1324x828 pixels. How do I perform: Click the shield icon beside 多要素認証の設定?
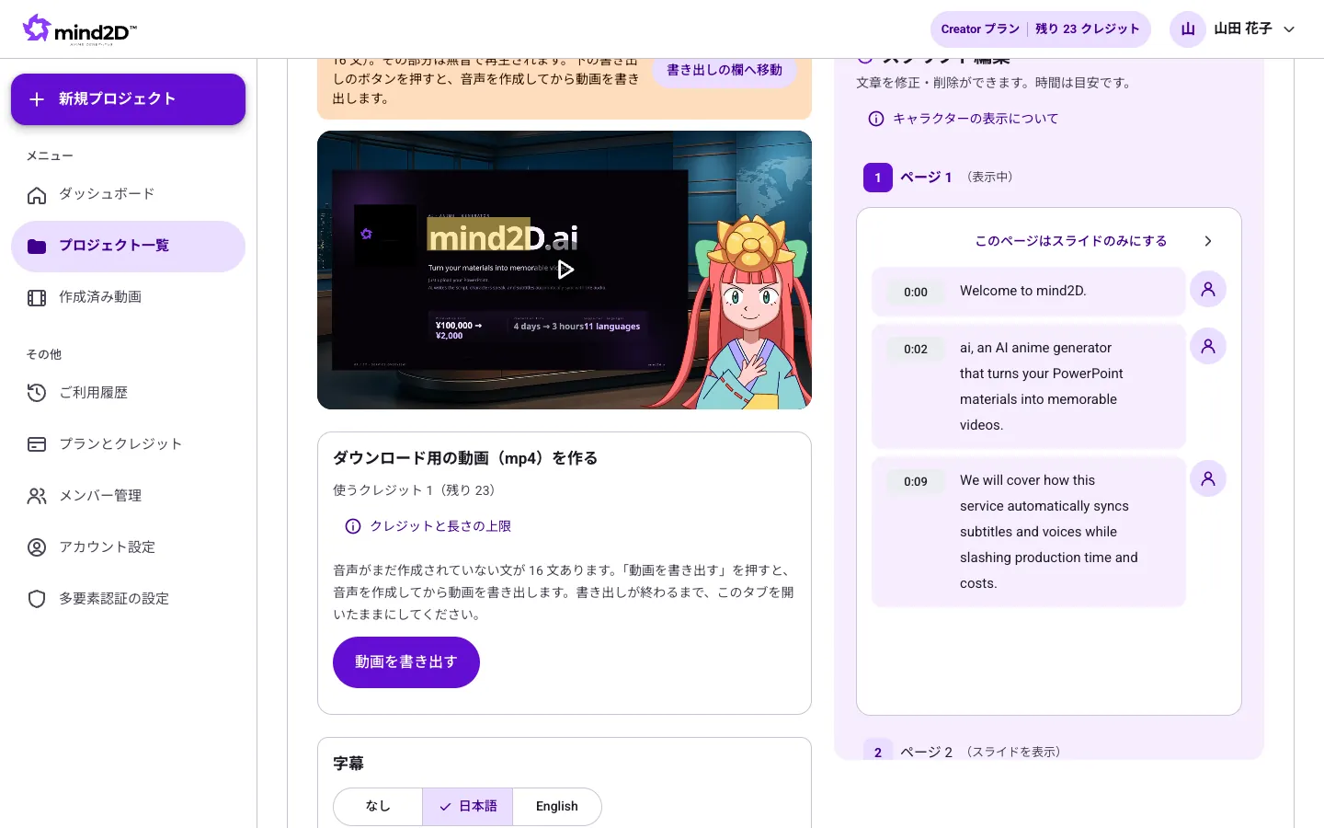(x=37, y=600)
